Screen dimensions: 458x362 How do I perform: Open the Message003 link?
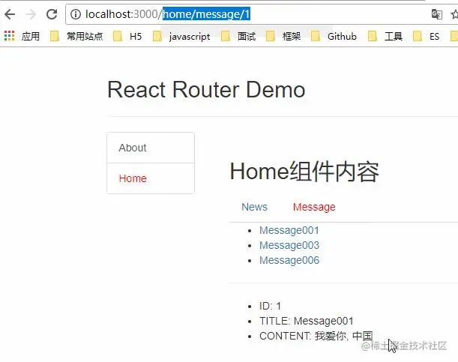tap(289, 245)
